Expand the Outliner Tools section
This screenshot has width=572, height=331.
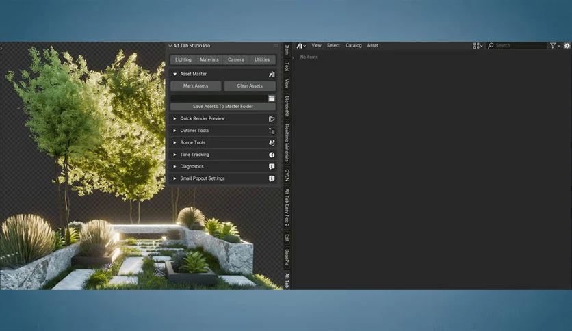click(x=174, y=131)
